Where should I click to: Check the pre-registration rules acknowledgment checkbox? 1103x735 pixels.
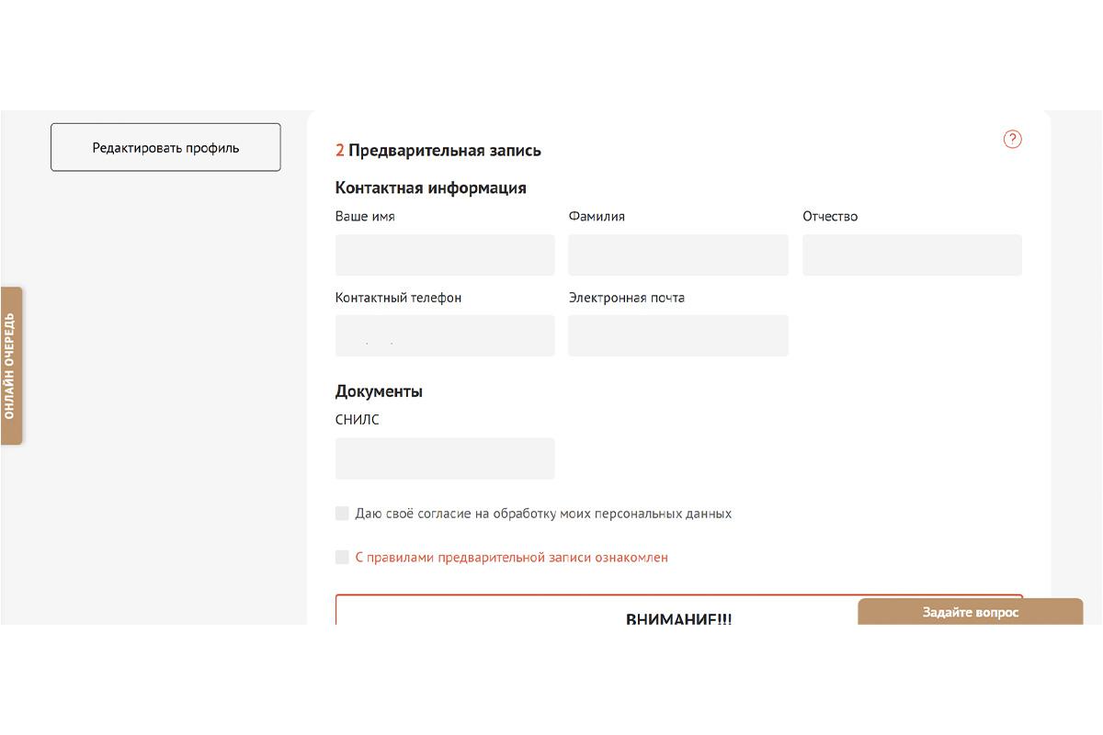coord(342,558)
